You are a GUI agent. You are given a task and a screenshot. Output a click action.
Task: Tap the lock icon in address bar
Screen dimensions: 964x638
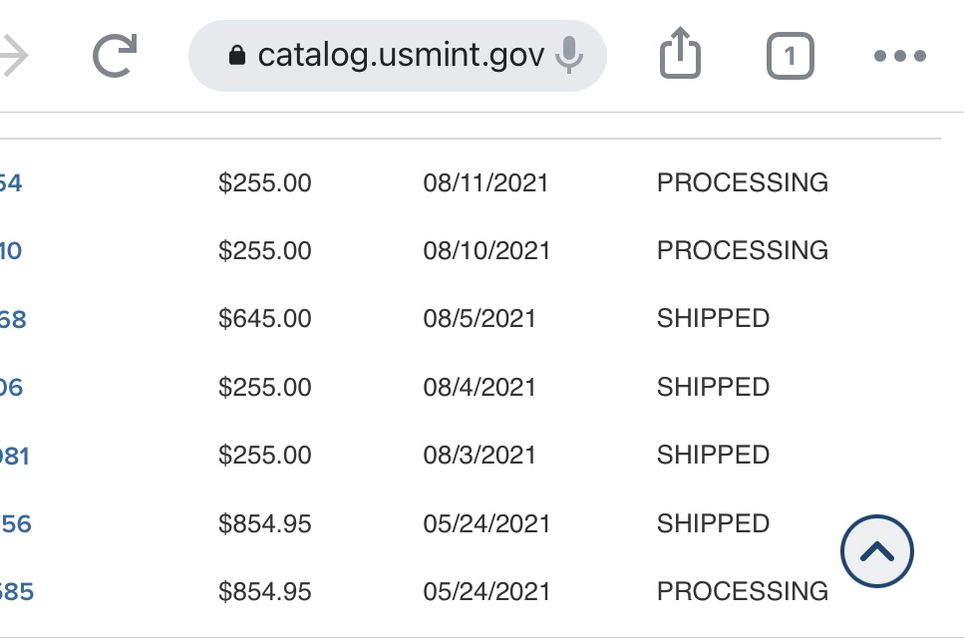point(236,55)
